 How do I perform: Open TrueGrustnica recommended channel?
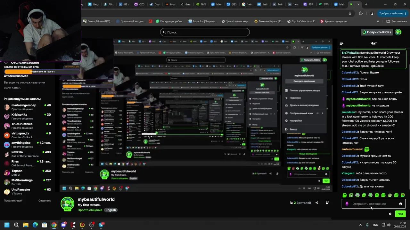pos(27,126)
